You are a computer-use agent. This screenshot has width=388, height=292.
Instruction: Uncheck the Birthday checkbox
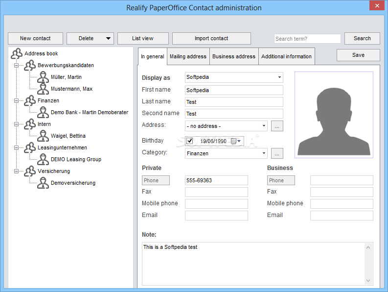click(189, 141)
